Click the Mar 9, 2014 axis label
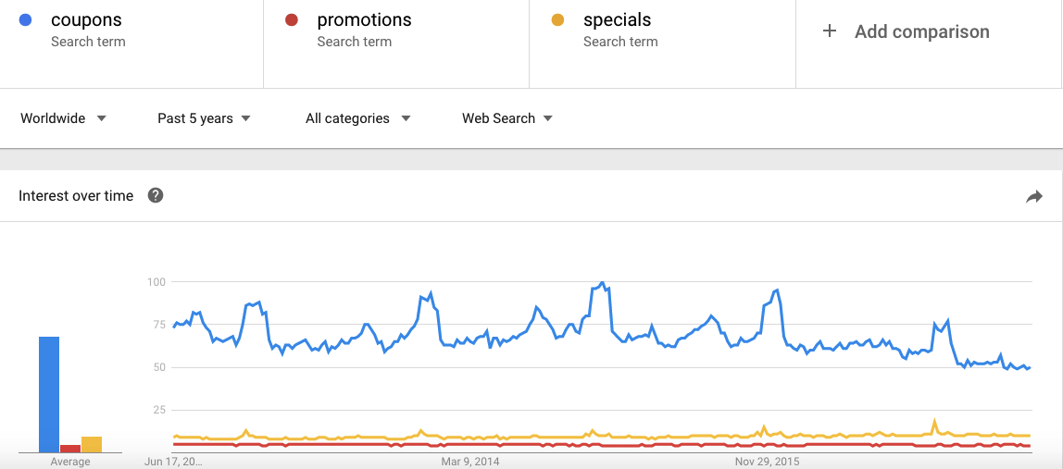The height and width of the screenshot is (469, 1063). 470,462
